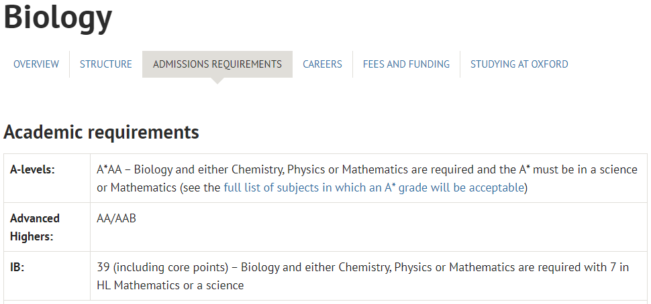Click the 39 including core points text
The height and width of the screenshot is (304, 651).
(162, 267)
